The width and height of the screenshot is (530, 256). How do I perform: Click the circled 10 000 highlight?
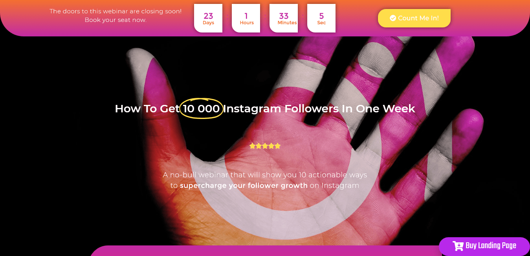[202, 108]
